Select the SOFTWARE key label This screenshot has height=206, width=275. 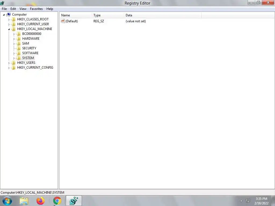click(30, 53)
